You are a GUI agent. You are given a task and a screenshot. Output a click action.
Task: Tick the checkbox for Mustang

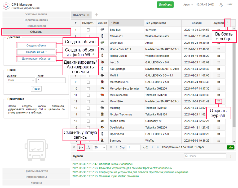coord(88,108)
